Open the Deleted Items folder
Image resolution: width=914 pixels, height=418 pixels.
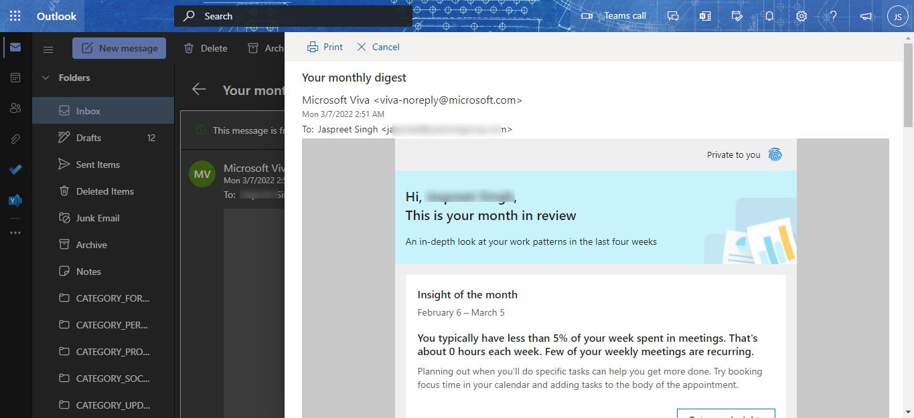(x=103, y=191)
